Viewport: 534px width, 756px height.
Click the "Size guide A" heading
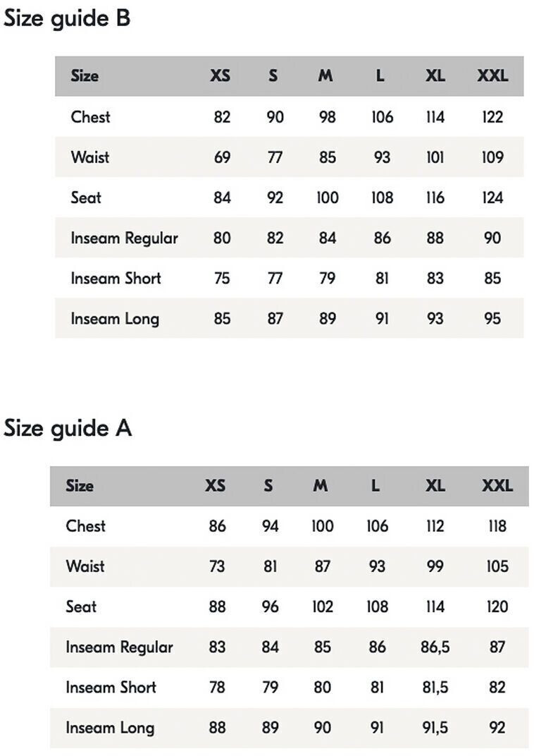tap(68, 428)
